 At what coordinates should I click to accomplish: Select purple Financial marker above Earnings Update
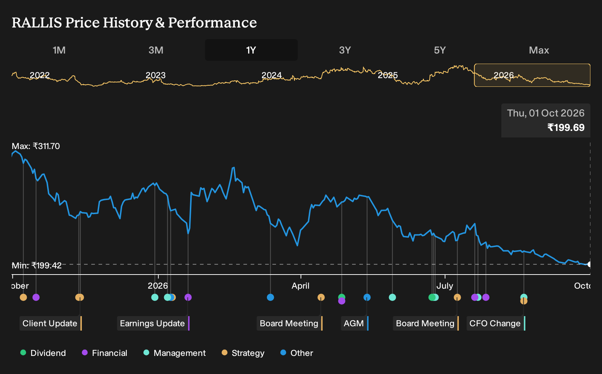[x=188, y=297]
